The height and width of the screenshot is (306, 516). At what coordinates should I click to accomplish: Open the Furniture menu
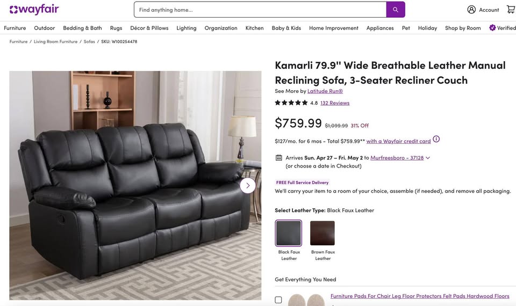click(15, 28)
